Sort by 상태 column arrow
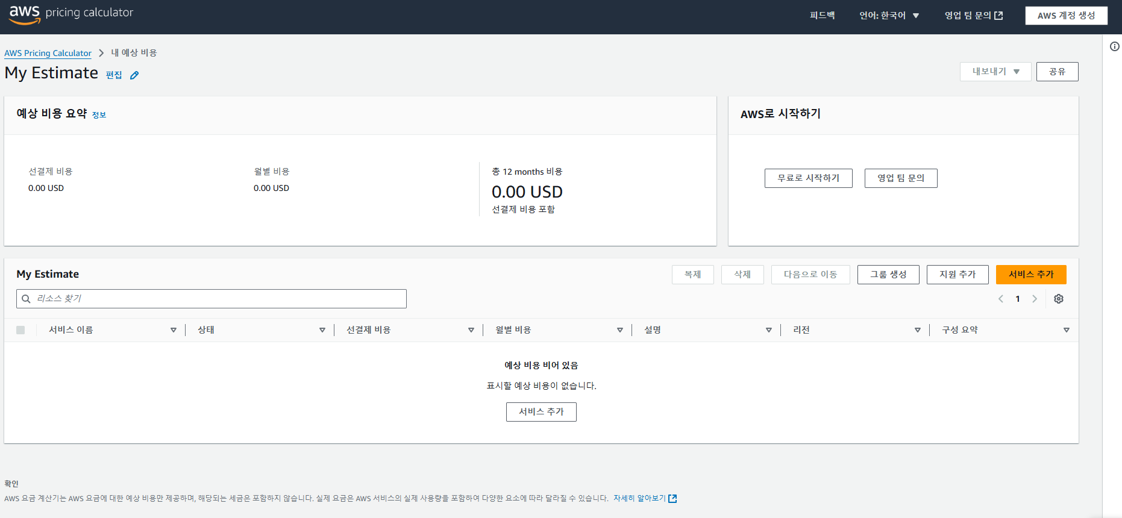This screenshot has width=1122, height=518. pyautogui.click(x=322, y=330)
